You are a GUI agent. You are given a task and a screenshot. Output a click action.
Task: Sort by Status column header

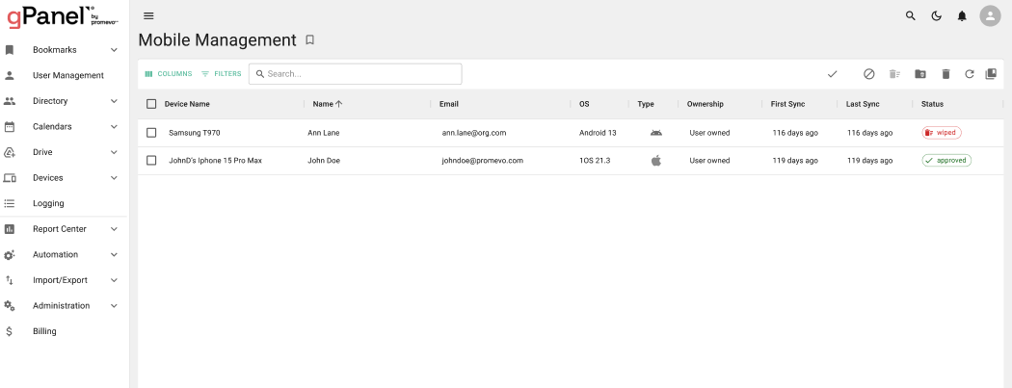tap(932, 104)
